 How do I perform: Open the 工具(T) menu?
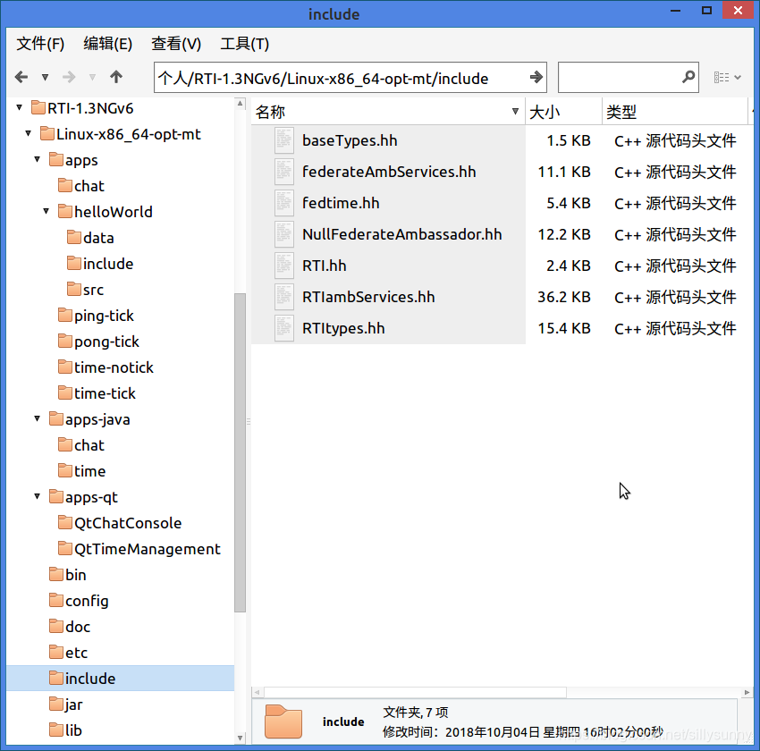point(244,44)
